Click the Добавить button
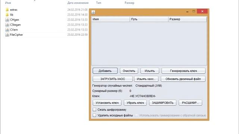The width and height of the screenshot is (239, 134). 105,71
